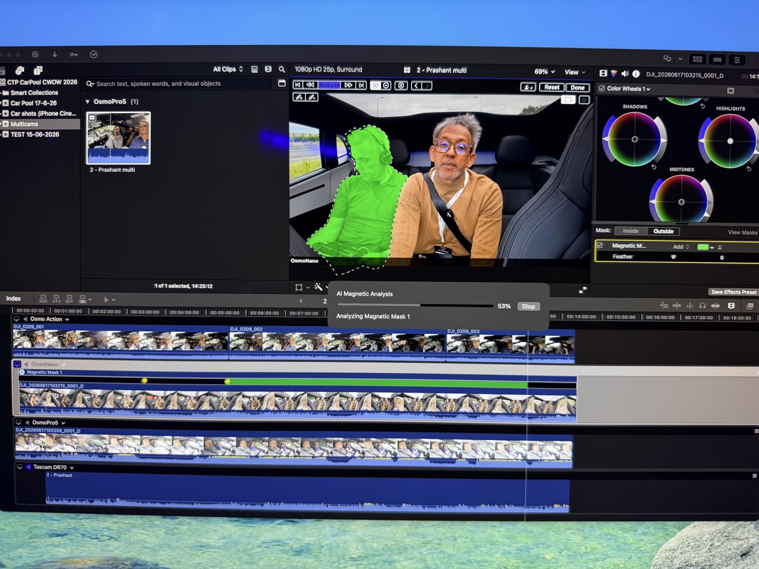This screenshot has height=569, width=759.
Task: Open the Osmo Action angle name dropdown
Action: tap(49, 319)
